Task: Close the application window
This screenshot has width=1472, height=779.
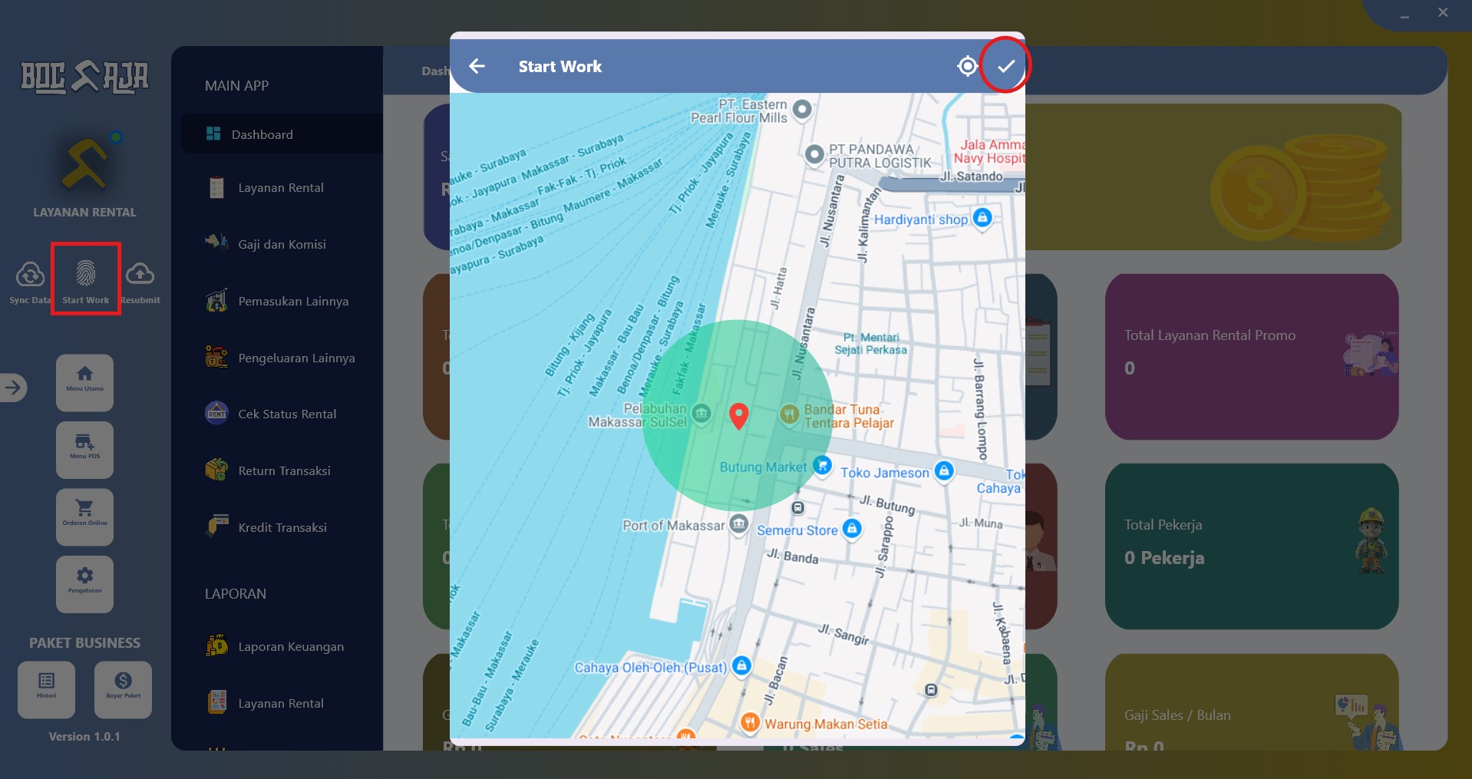Action: coord(1443,12)
